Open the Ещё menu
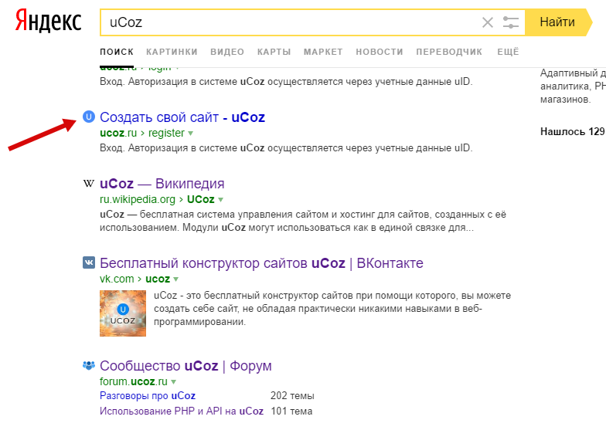This screenshot has height=430, width=606. pyautogui.click(x=508, y=52)
